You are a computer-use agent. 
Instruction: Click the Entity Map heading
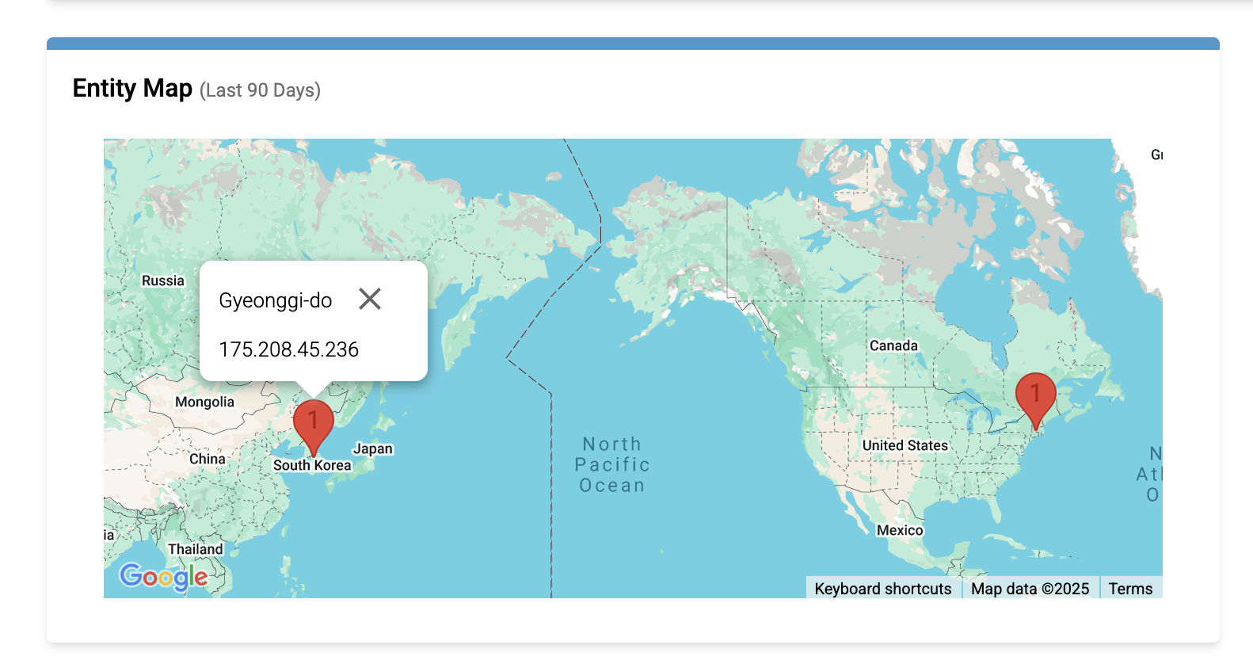(132, 88)
